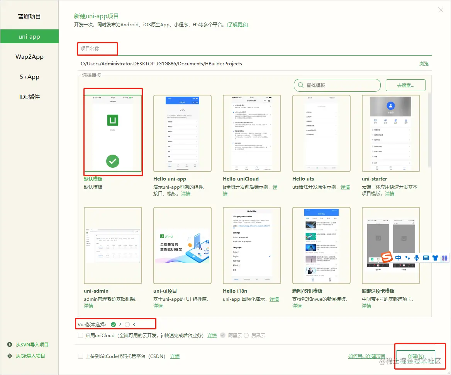Open 详情 link under uni-ui项目
Image resolution: width=451 pixels, height=375 pixels.
(158, 305)
